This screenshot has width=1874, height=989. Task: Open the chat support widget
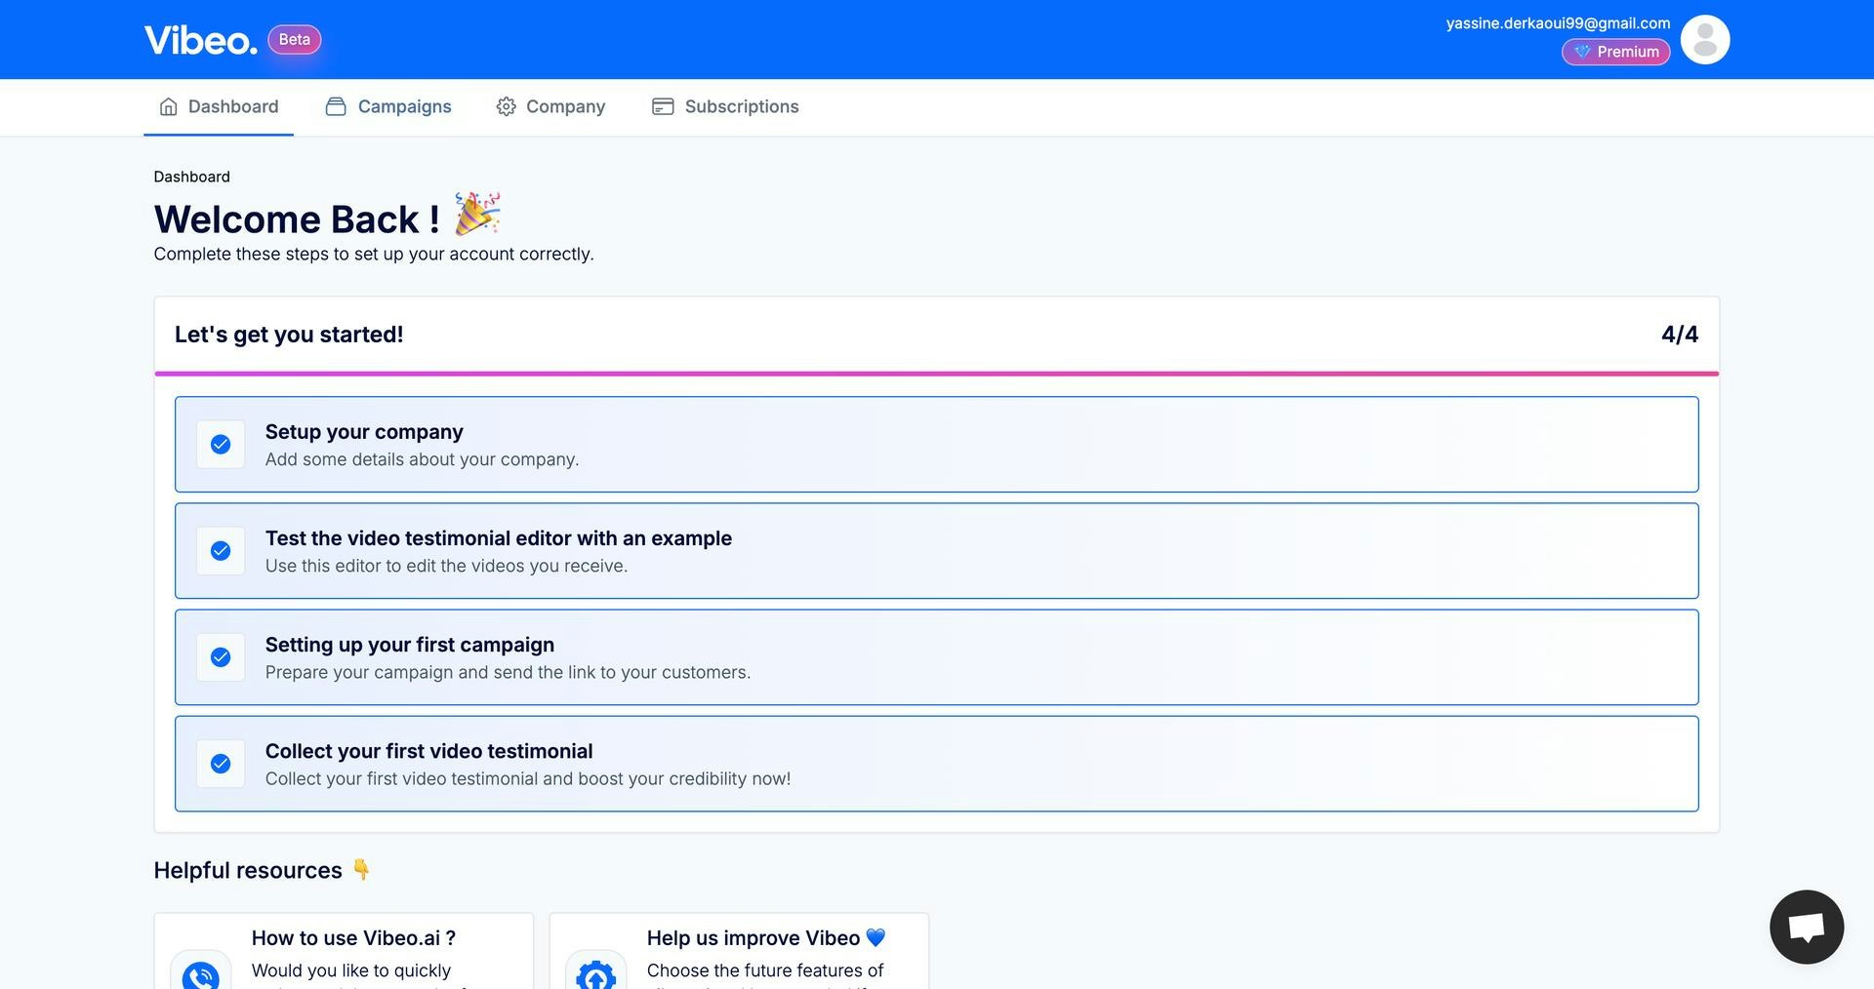point(1807,927)
